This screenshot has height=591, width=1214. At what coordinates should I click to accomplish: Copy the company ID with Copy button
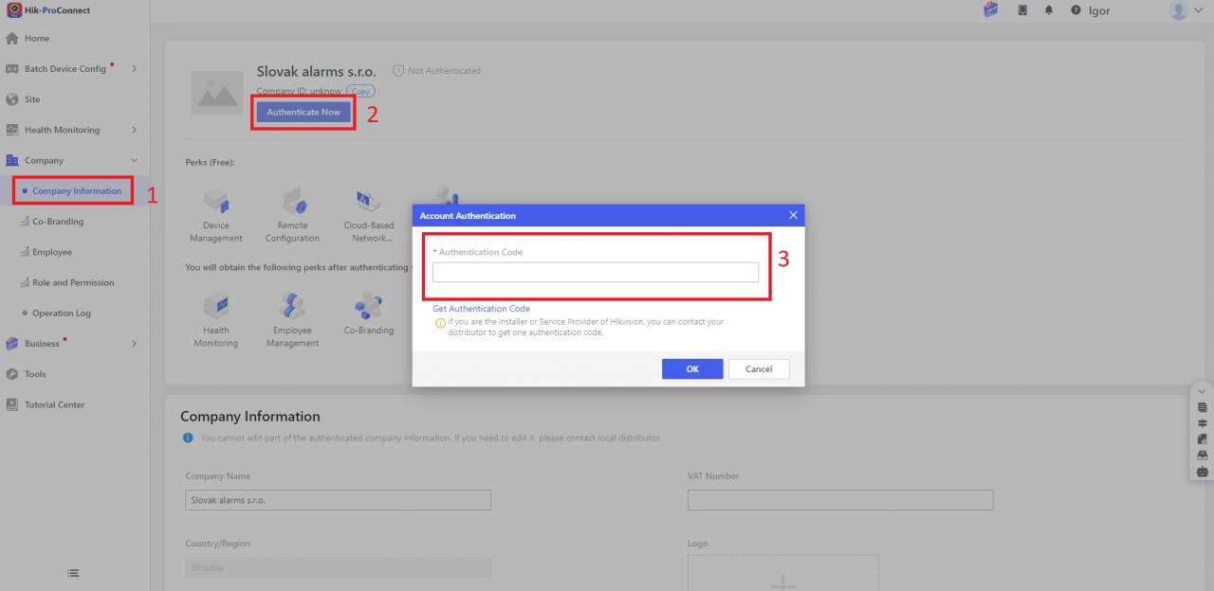pos(360,92)
